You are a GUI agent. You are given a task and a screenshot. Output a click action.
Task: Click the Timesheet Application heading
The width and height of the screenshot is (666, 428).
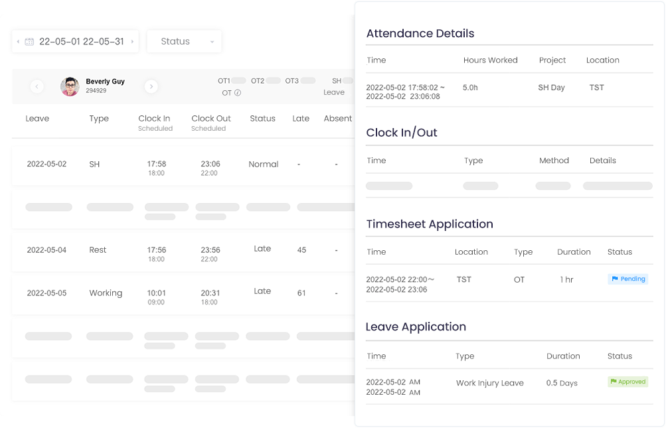tap(430, 224)
